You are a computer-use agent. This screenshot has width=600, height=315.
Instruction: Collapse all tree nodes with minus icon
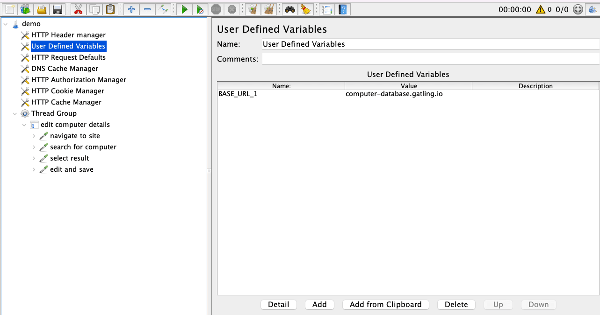[x=147, y=9]
